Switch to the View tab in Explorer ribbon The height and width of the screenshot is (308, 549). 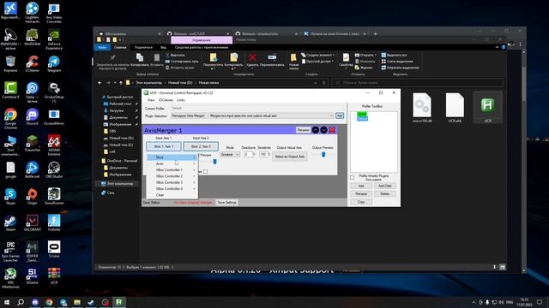pos(163,48)
